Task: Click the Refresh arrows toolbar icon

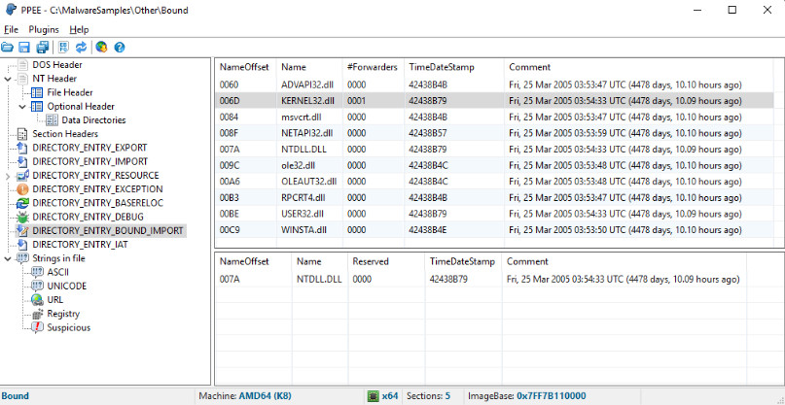Action: coord(81,48)
